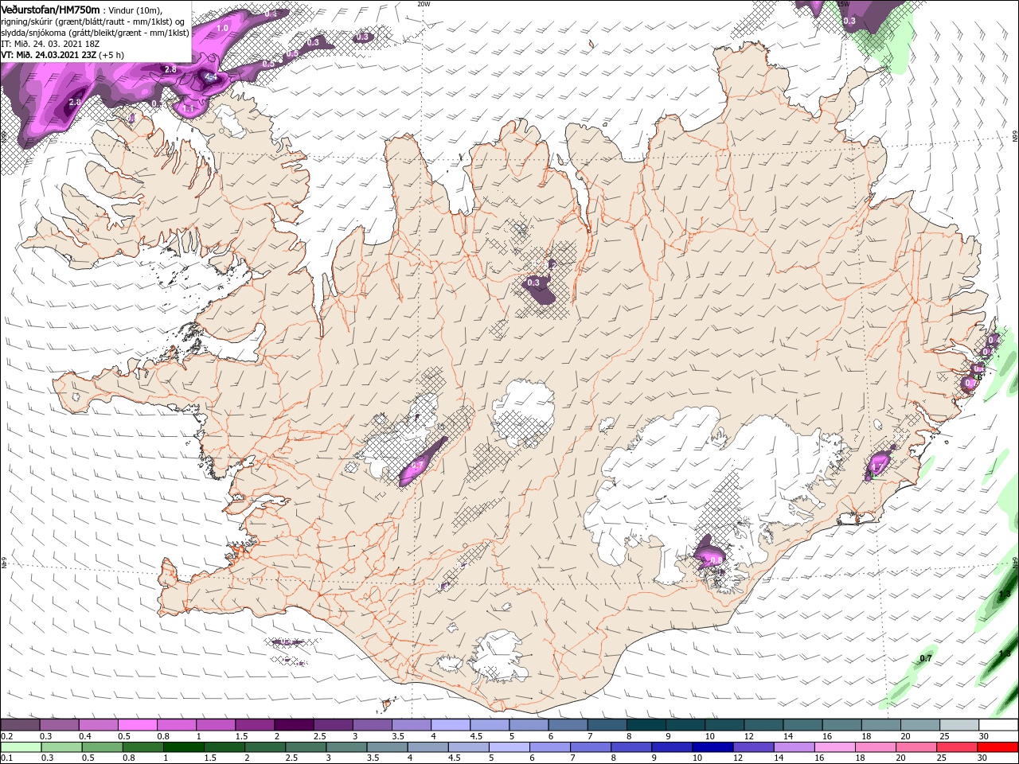Click the green 0.7 rain value offshore southeast
The height and width of the screenshot is (764, 1019).
point(926,658)
